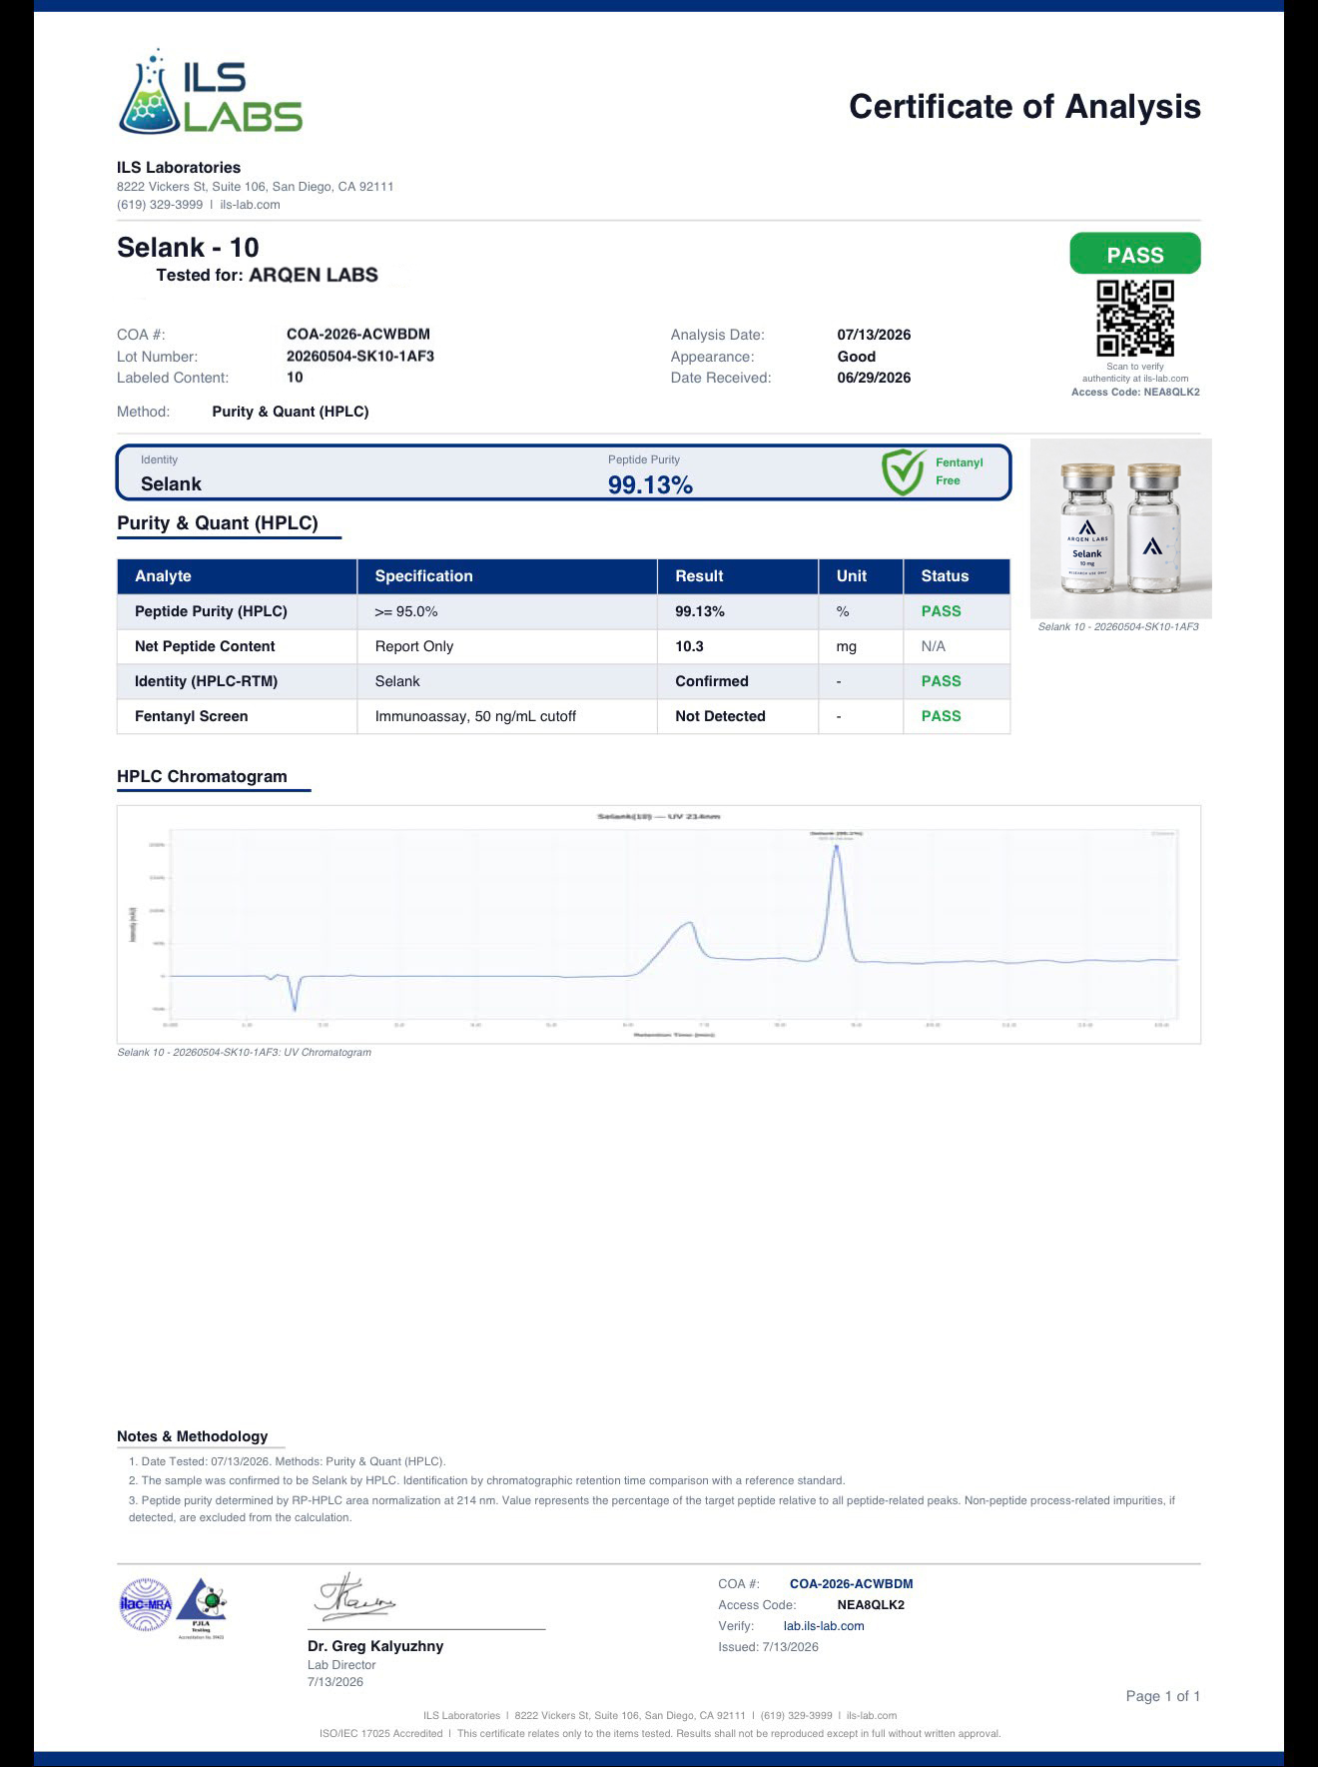1318x1767 pixels.
Task: Click the Appearance value 'Good'
Action: pos(857,357)
